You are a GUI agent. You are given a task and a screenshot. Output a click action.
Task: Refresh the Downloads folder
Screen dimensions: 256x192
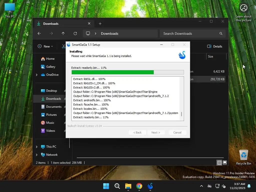pos(75,33)
